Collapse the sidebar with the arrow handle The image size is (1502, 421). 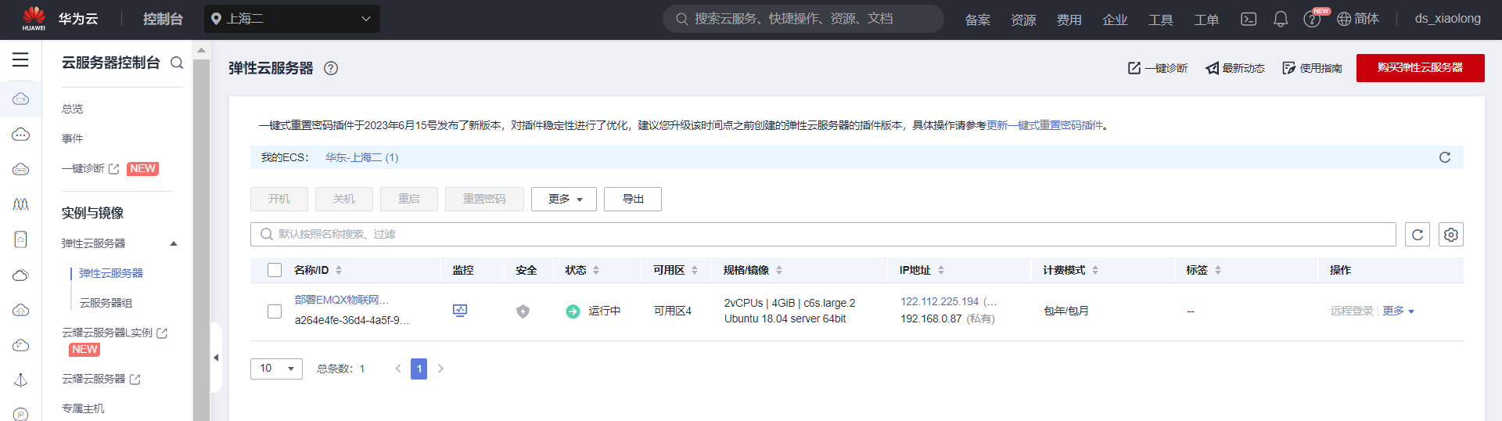point(216,358)
